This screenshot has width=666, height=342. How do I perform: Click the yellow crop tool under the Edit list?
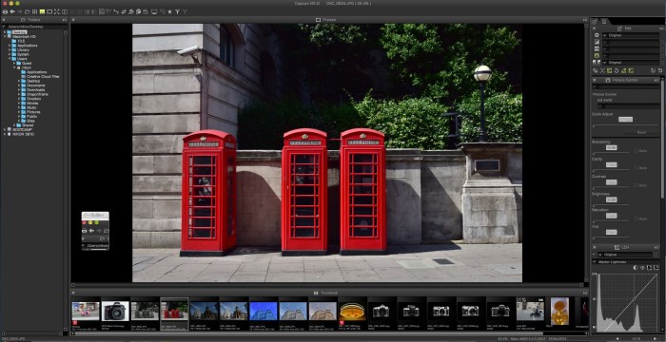point(610,71)
